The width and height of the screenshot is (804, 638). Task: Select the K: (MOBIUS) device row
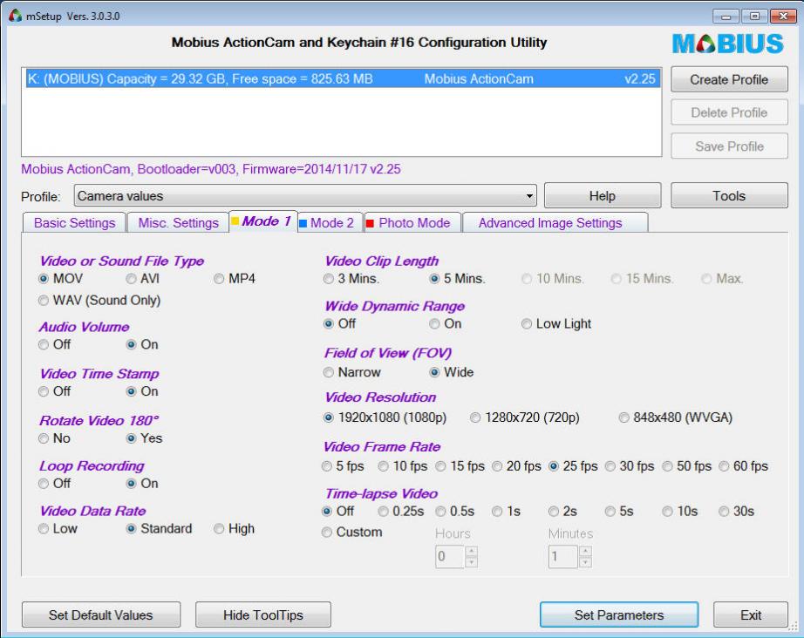click(x=340, y=79)
